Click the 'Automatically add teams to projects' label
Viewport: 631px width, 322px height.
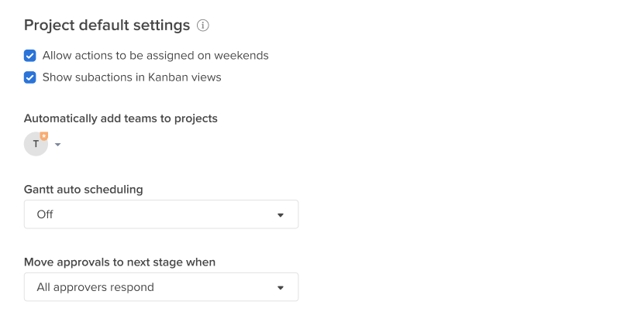pos(120,118)
